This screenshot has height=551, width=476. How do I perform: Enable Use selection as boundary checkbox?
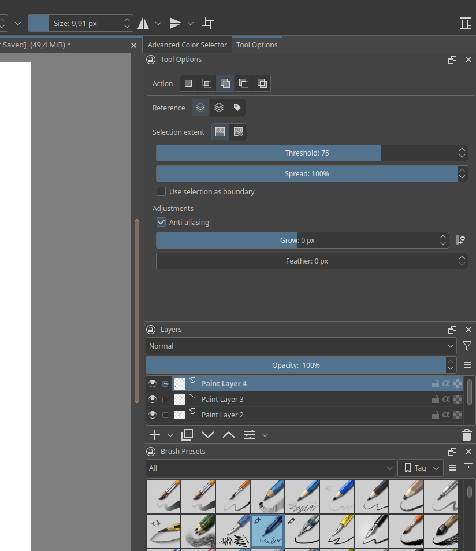162,191
